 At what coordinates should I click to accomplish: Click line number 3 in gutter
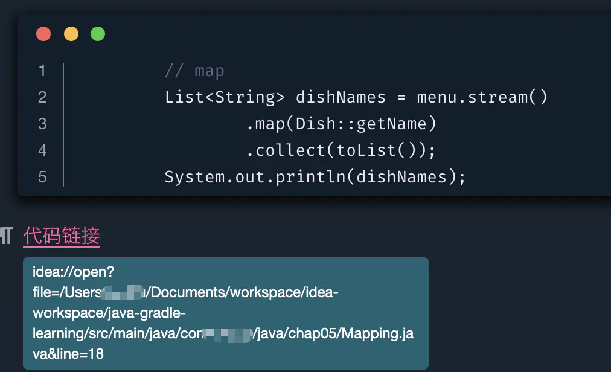(x=42, y=124)
